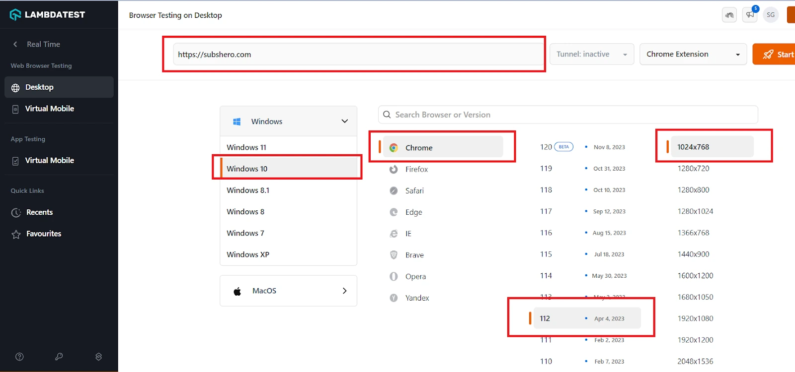Select the Firefox browser icon
The height and width of the screenshot is (372, 795).
coord(394,169)
